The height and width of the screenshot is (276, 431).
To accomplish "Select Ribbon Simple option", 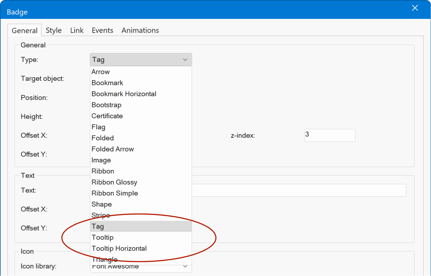I will [x=114, y=193].
